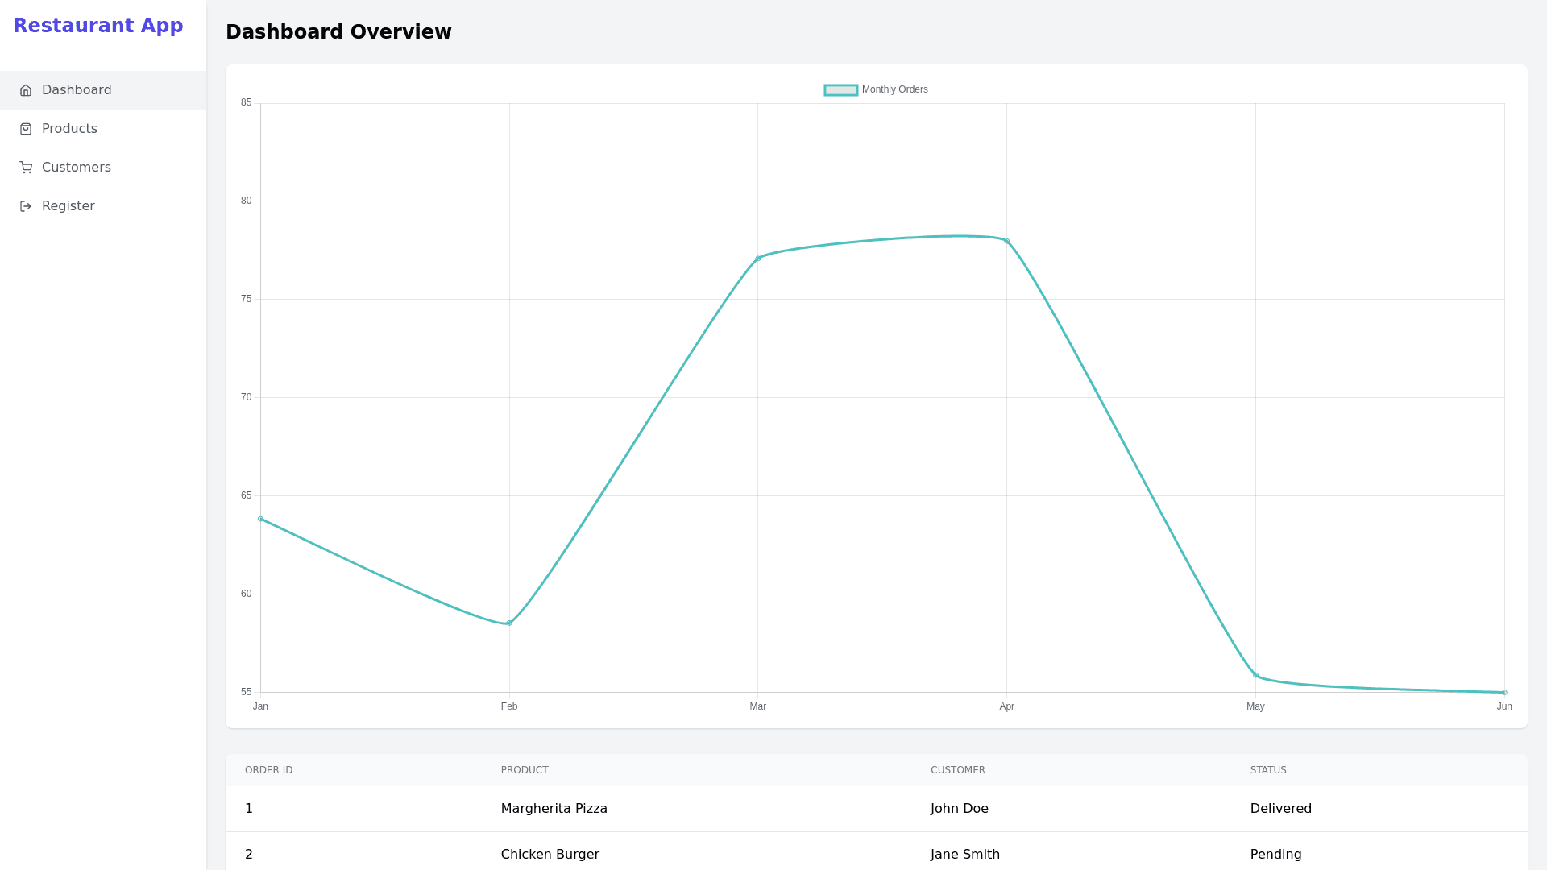1547x870 pixels.
Task: Click the June data point at the chart end
Action: (1504, 692)
